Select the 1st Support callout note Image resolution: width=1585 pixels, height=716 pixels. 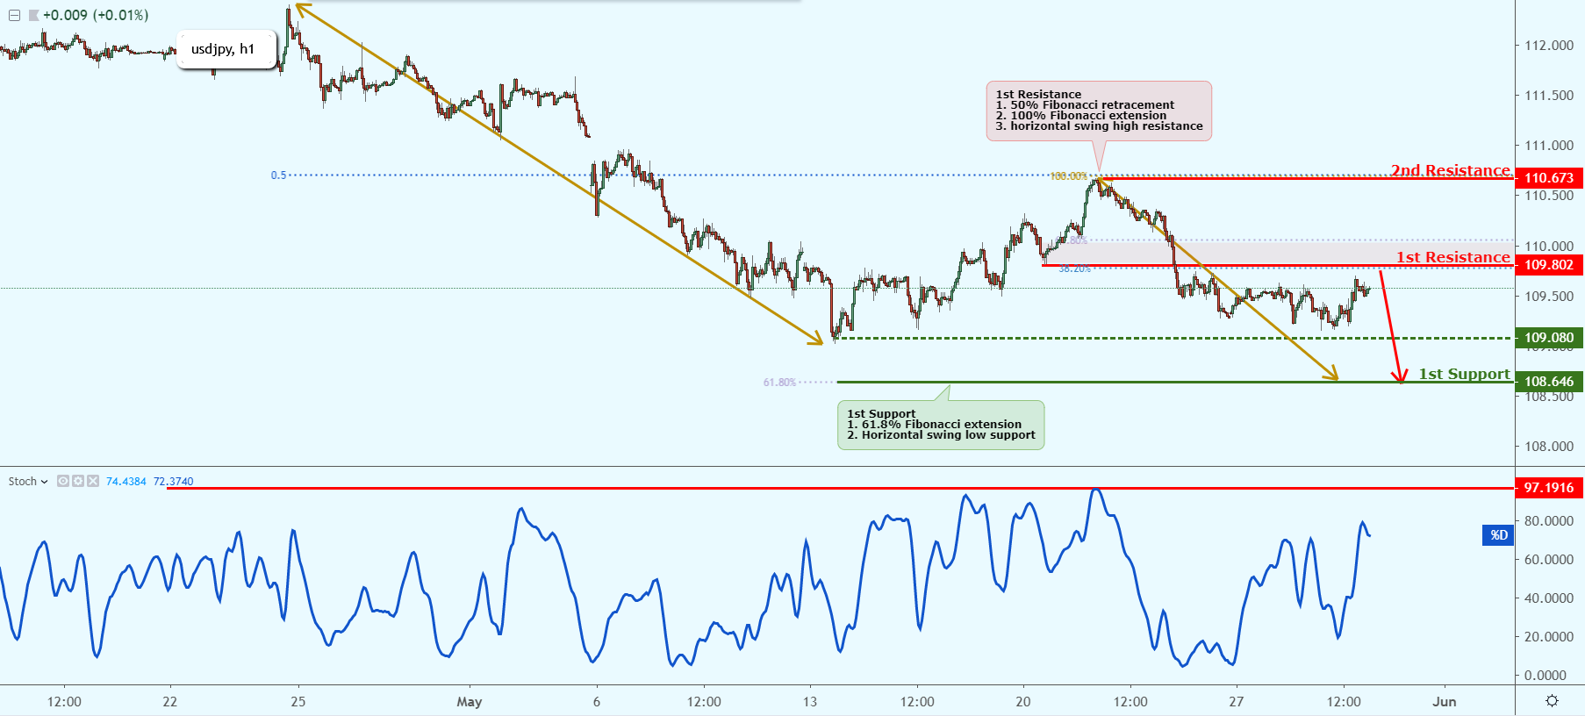[941, 425]
